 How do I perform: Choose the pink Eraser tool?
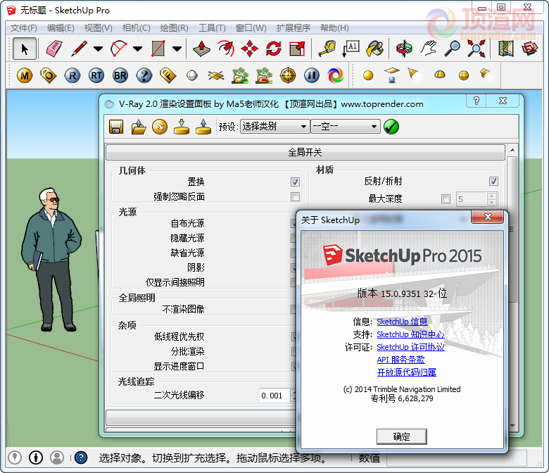pos(54,49)
